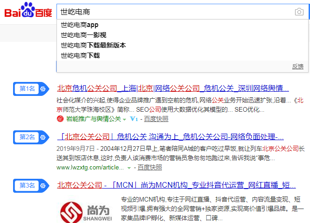The width and height of the screenshot is (310, 223).
Task: Select suggestion 世屹电商app
Action: coord(182,25)
